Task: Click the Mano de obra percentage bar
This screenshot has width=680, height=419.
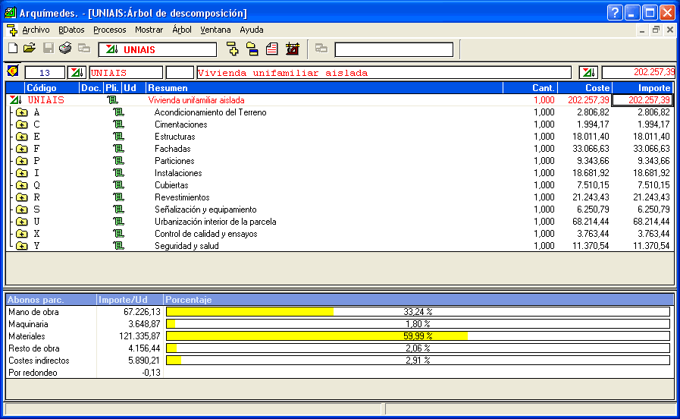Action: tap(418, 312)
